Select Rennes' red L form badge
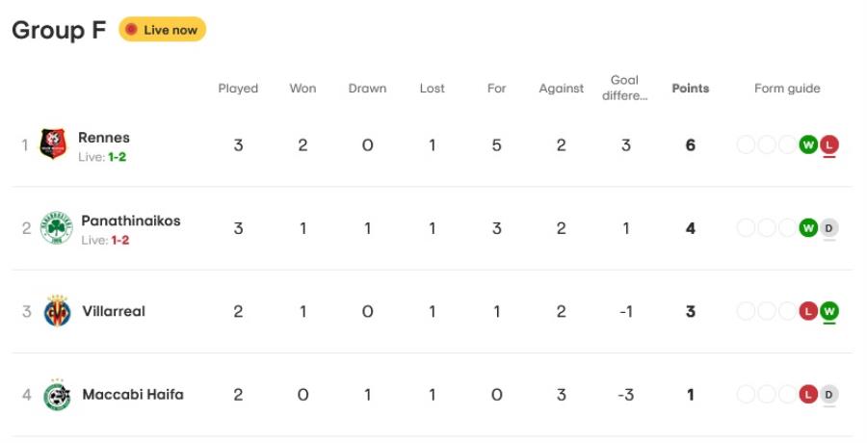 [x=828, y=144]
